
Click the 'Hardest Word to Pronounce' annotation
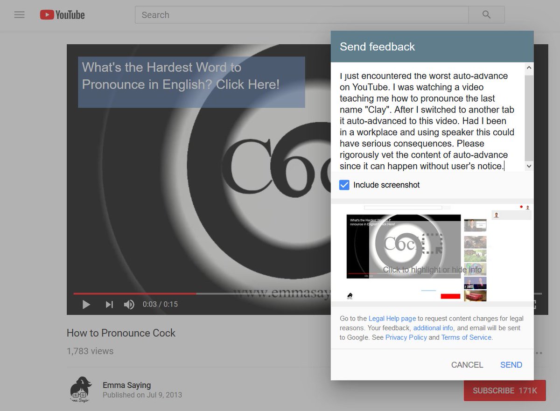191,82
